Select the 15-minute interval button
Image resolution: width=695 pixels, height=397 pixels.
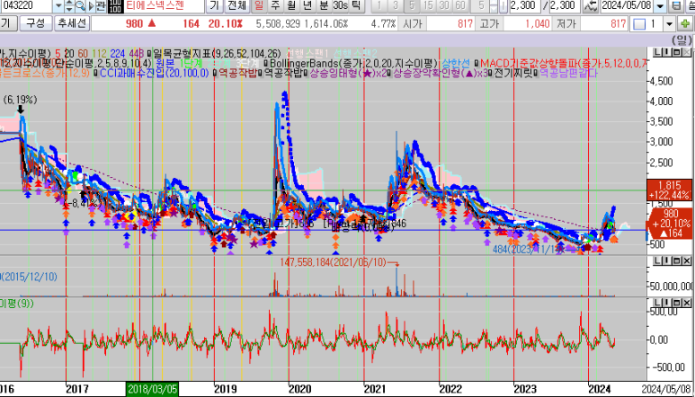click(428, 5)
